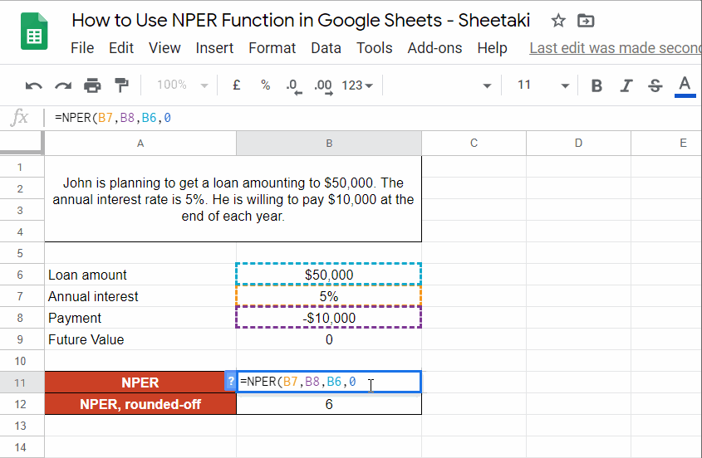Viewport: 702px width, 458px height.
Task: Decrease decimal places
Action: tap(294, 86)
